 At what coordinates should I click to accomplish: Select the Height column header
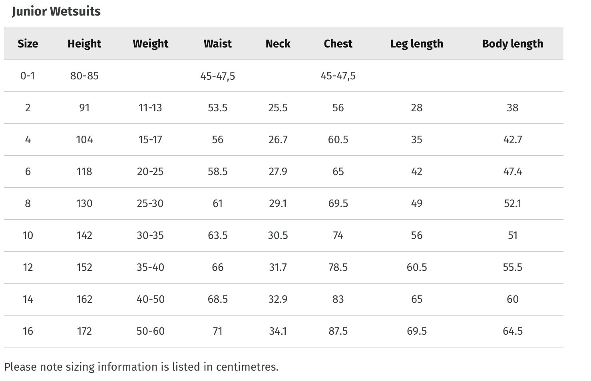pyautogui.click(x=84, y=44)
